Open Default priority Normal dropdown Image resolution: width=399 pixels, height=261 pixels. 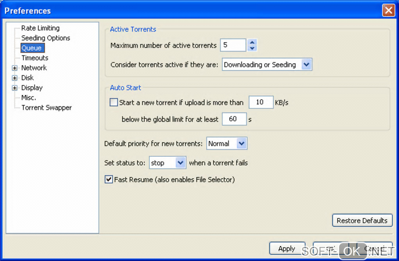pos(226,144)
